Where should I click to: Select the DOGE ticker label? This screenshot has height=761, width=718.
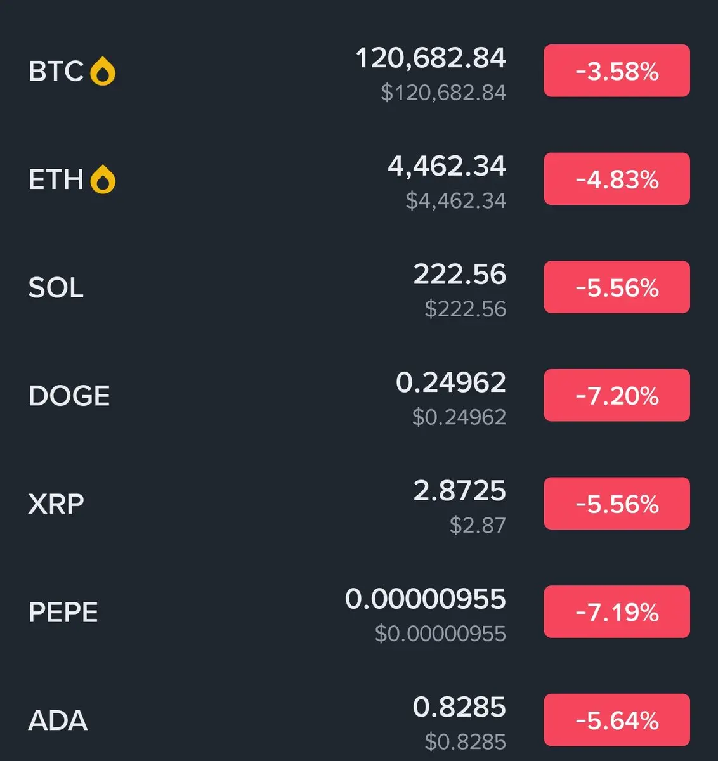[69, 396]
